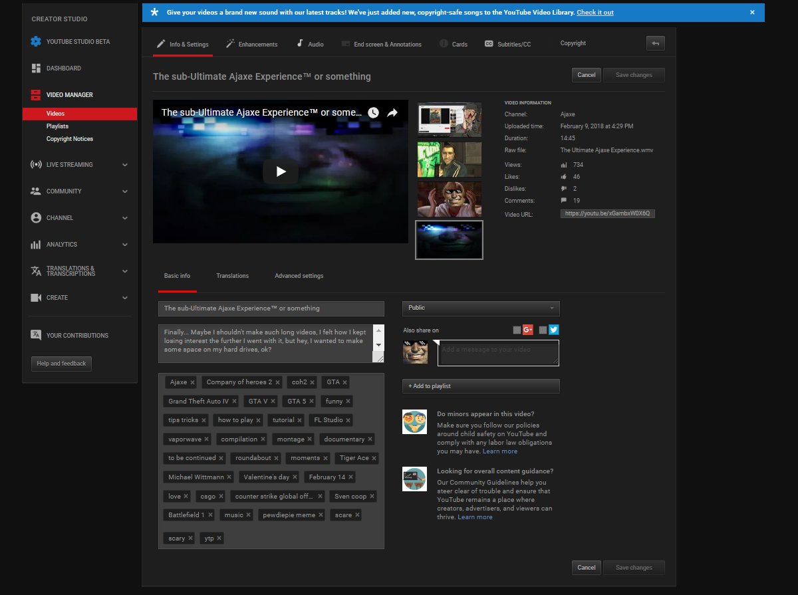Click the back arrow button at top right
Image resolution: width=798 pixels, height=595 pixels.
[655, 43]
